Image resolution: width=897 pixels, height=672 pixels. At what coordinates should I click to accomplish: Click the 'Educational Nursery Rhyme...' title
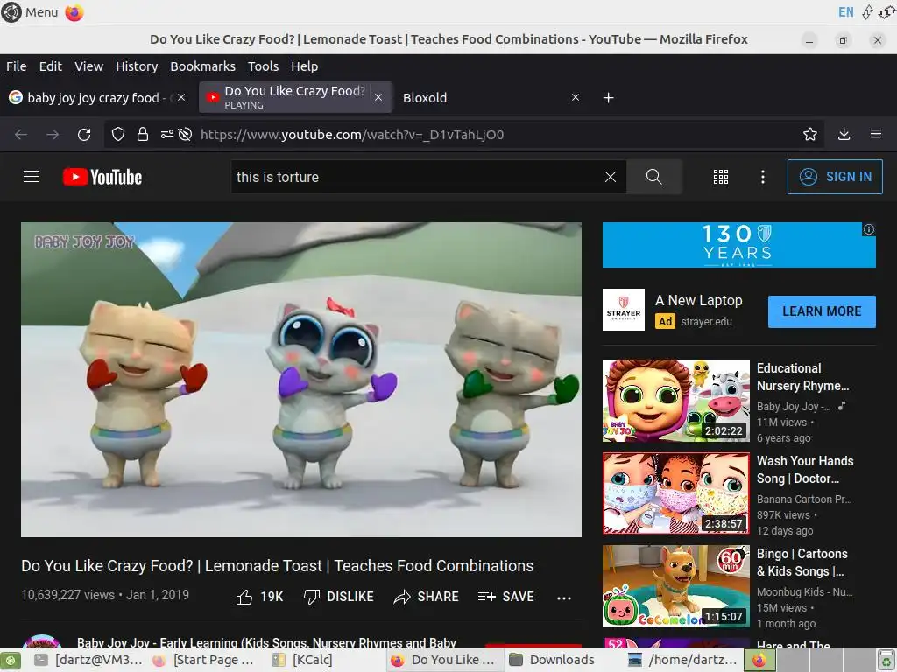[x=802, y=377]
